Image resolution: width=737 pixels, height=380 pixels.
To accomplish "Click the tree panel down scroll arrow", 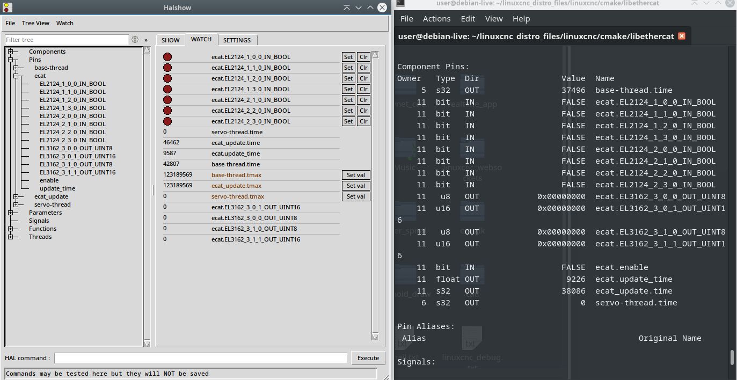I will [147, 343].
